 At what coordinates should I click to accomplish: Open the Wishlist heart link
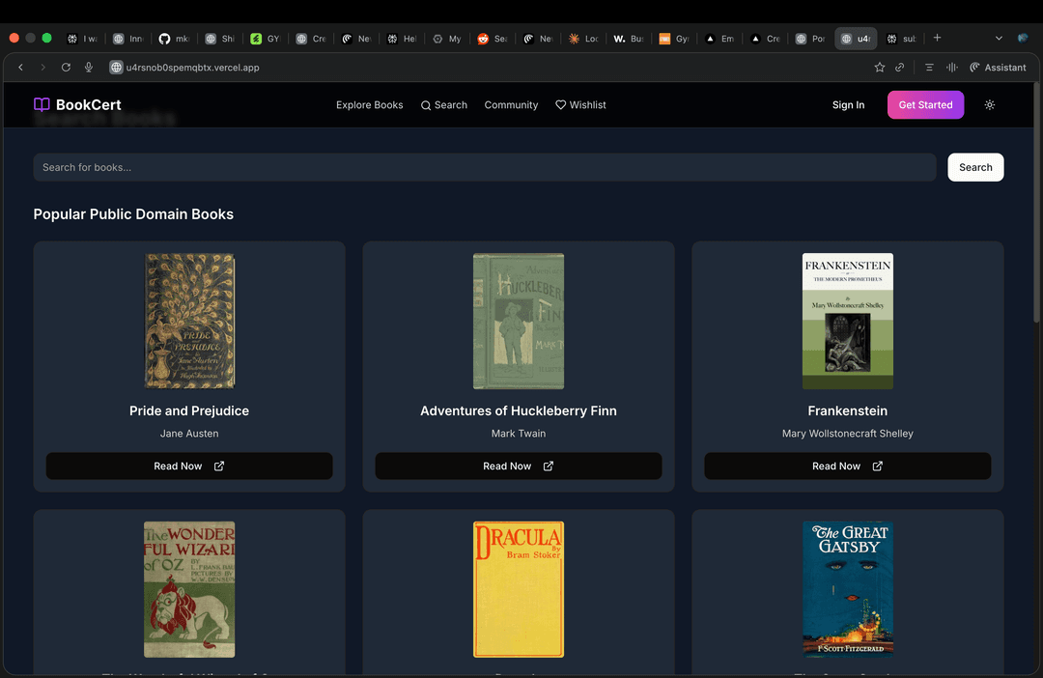click(580, 105)
